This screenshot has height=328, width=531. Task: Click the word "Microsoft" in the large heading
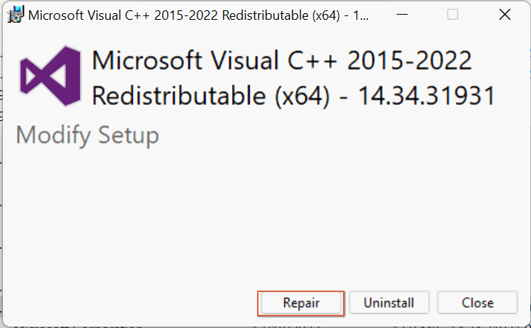pyautogui.click(x=147, y=61)
